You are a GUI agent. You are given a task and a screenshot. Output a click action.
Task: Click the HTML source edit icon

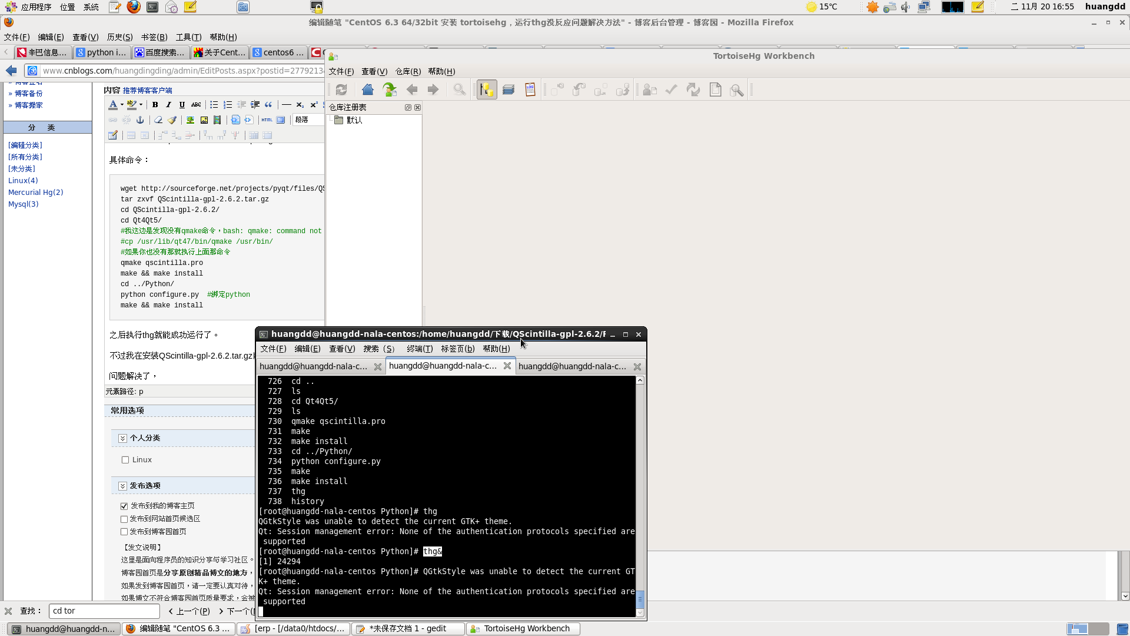click(x=267, y=120)
